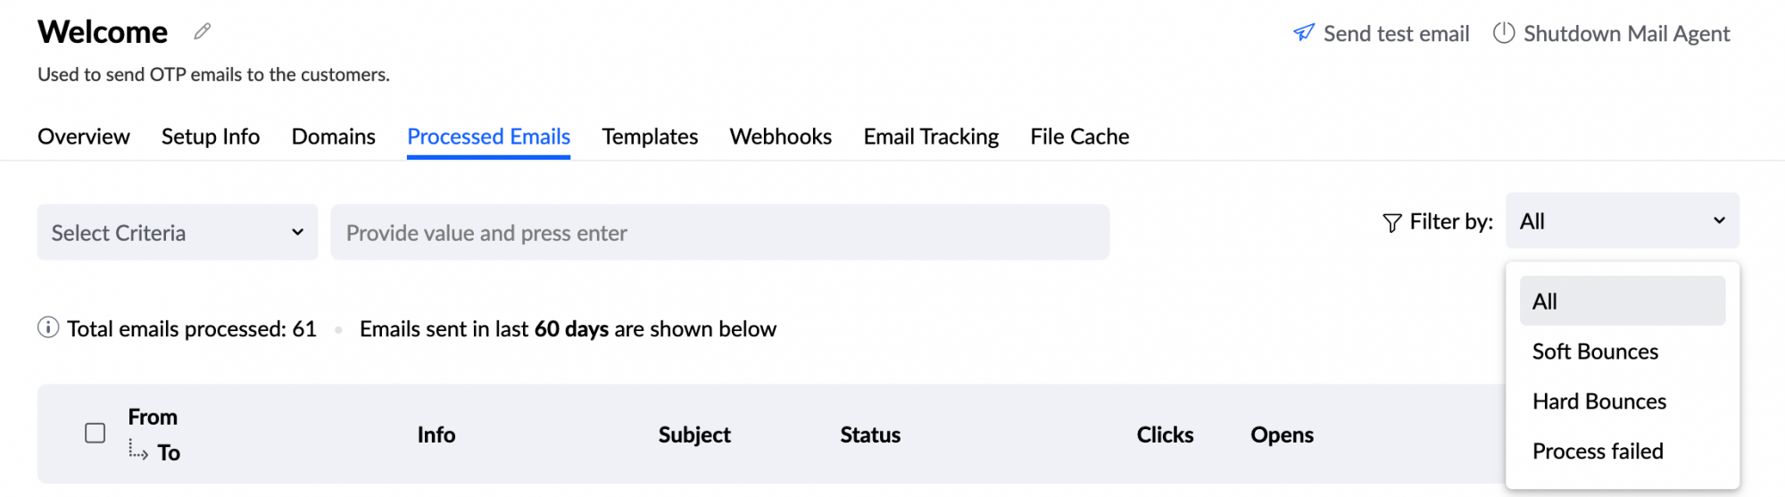Switch to the Templates tab
The image size is (1785, 497).
(x=650, y=137)
